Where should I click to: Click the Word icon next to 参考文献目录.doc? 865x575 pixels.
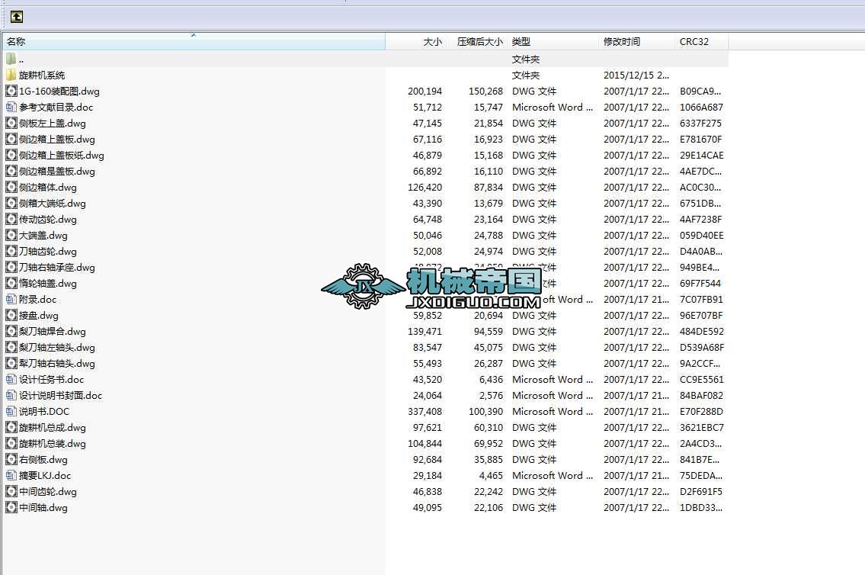point(9,107)
